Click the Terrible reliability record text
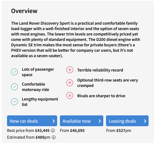The height and width of the screenshot is (143, 154). (x=100, y=70)
